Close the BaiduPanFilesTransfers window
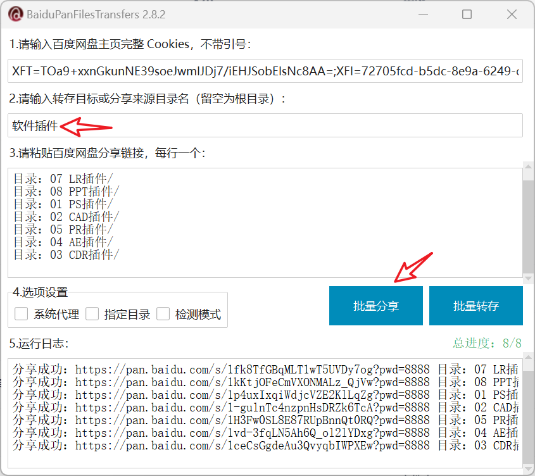Image resolution: width=535 pixels, height=476 pixels. (511, 14)
